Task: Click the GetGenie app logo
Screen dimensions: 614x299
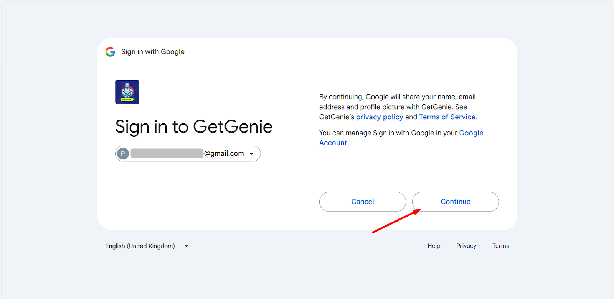Action: coord(127,92)
